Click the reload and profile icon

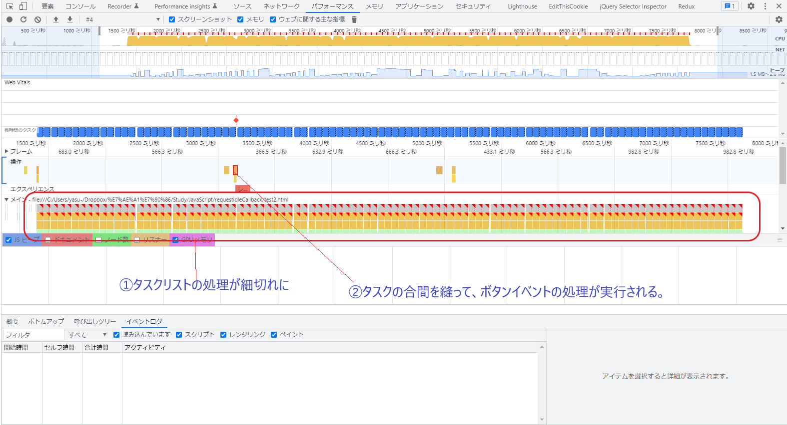[23, 19]
